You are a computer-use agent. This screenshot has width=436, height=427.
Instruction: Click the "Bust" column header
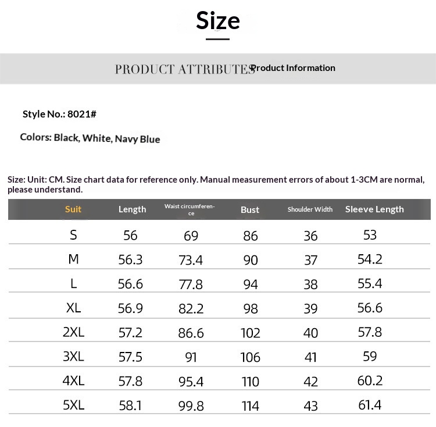tap(250, 210)
